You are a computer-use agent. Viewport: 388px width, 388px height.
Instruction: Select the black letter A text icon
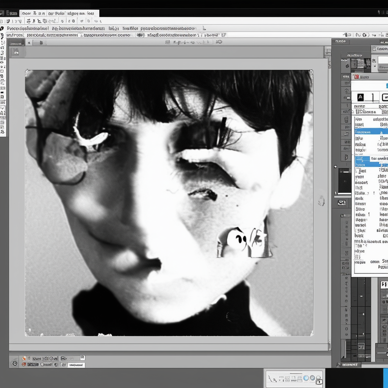(360, 97)
